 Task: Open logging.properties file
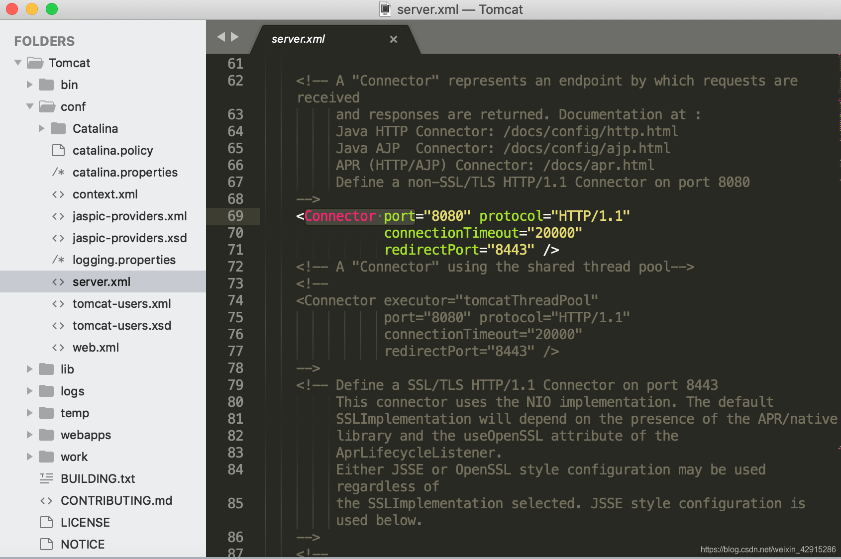tap(124, 260)
